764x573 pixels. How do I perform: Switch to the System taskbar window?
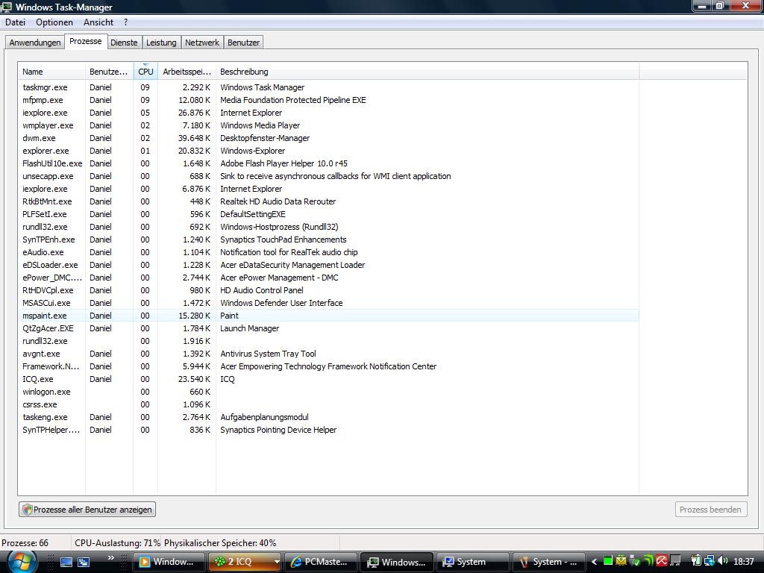click(x=472, y=562)
